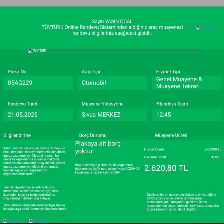
Task: Click the 'Randevu Tarihi' label
Action: click(x=23, y=104)
